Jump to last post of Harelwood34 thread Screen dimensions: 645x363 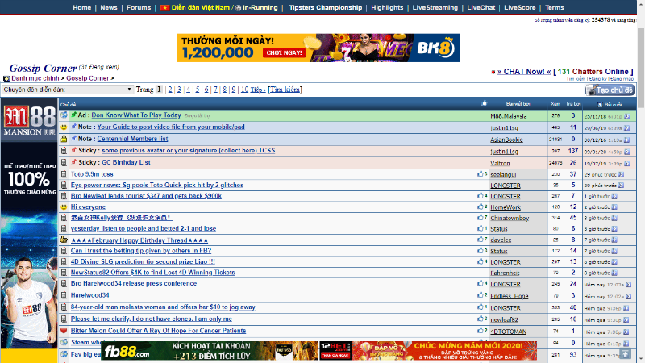[628, 296]
